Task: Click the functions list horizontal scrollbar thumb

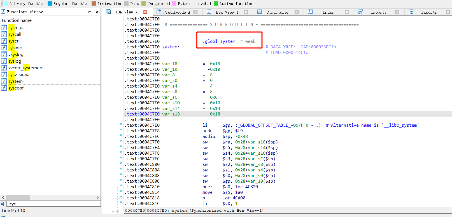Action: pyautogui.click(x=18, y=197)
